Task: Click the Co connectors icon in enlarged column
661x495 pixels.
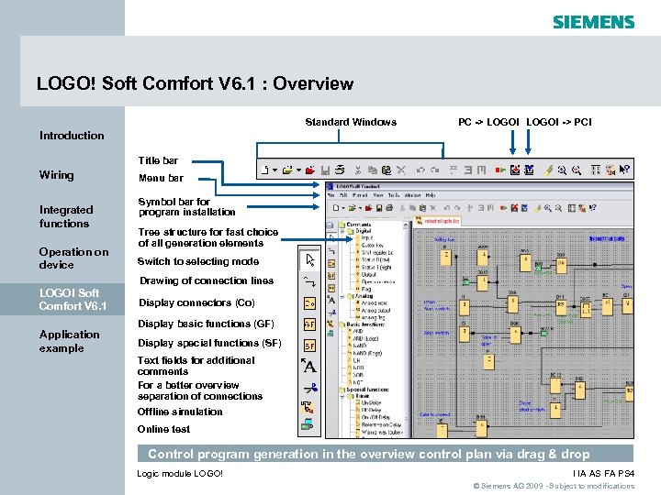Action: coord(310,303)
